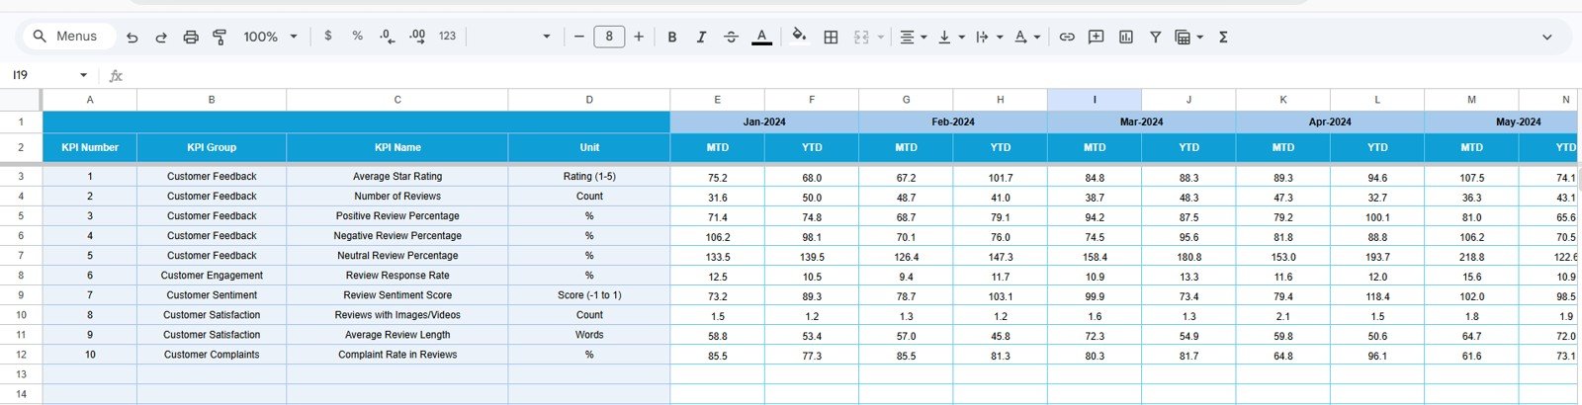Click the Jan-2024 header cell
The height and width of the screenshot is (405, 1582).
[764, 122]
